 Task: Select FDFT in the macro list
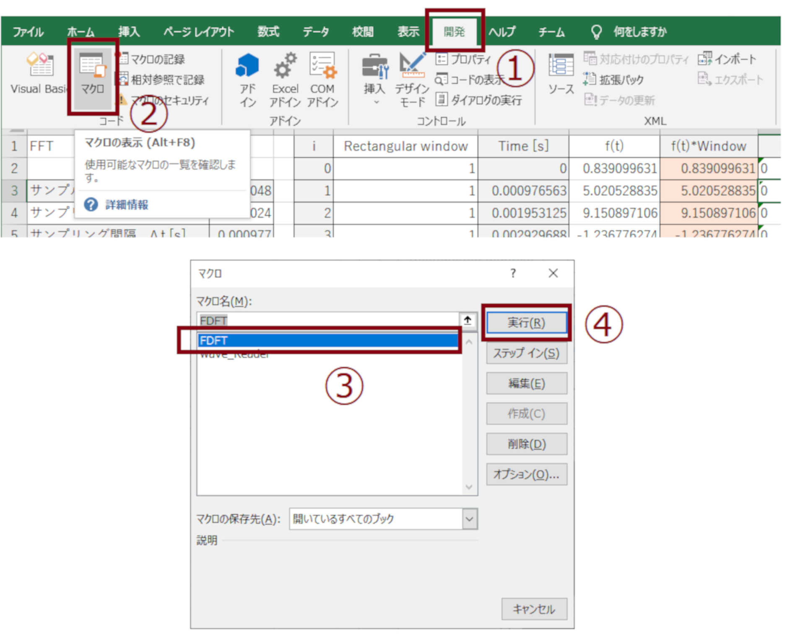pyautogui.click(x=327, y=340)
